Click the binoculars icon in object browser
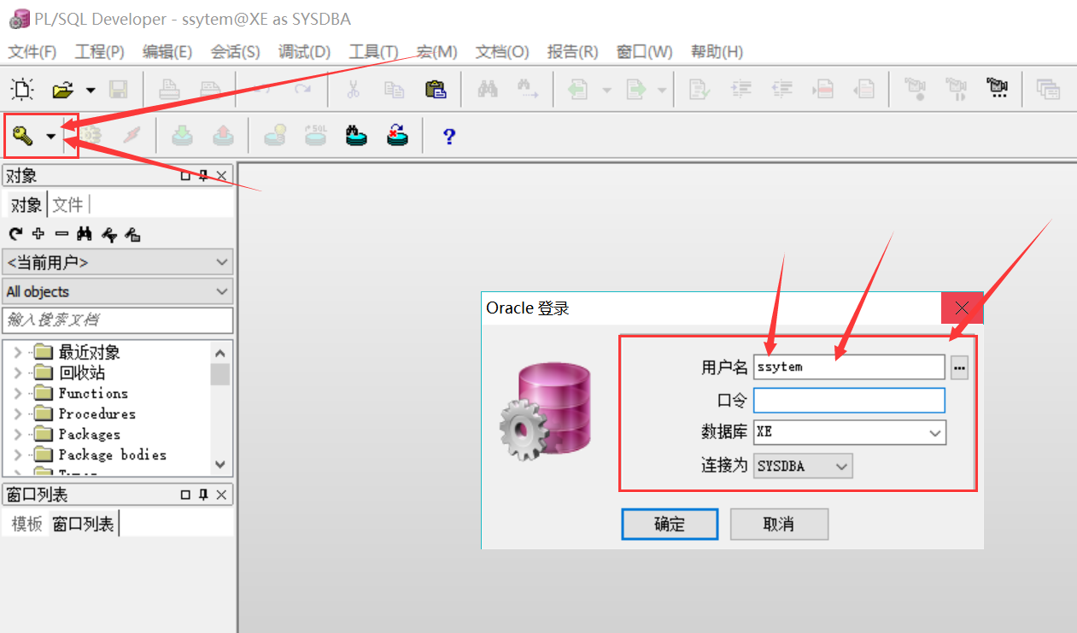The height and width of the screenshot is (633, 1077). 85,233
